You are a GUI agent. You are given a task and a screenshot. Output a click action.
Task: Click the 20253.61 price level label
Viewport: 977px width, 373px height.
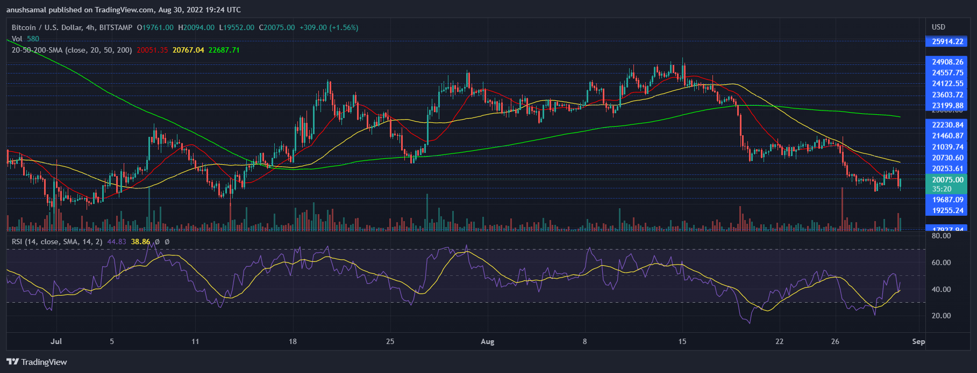click(947, 168)
